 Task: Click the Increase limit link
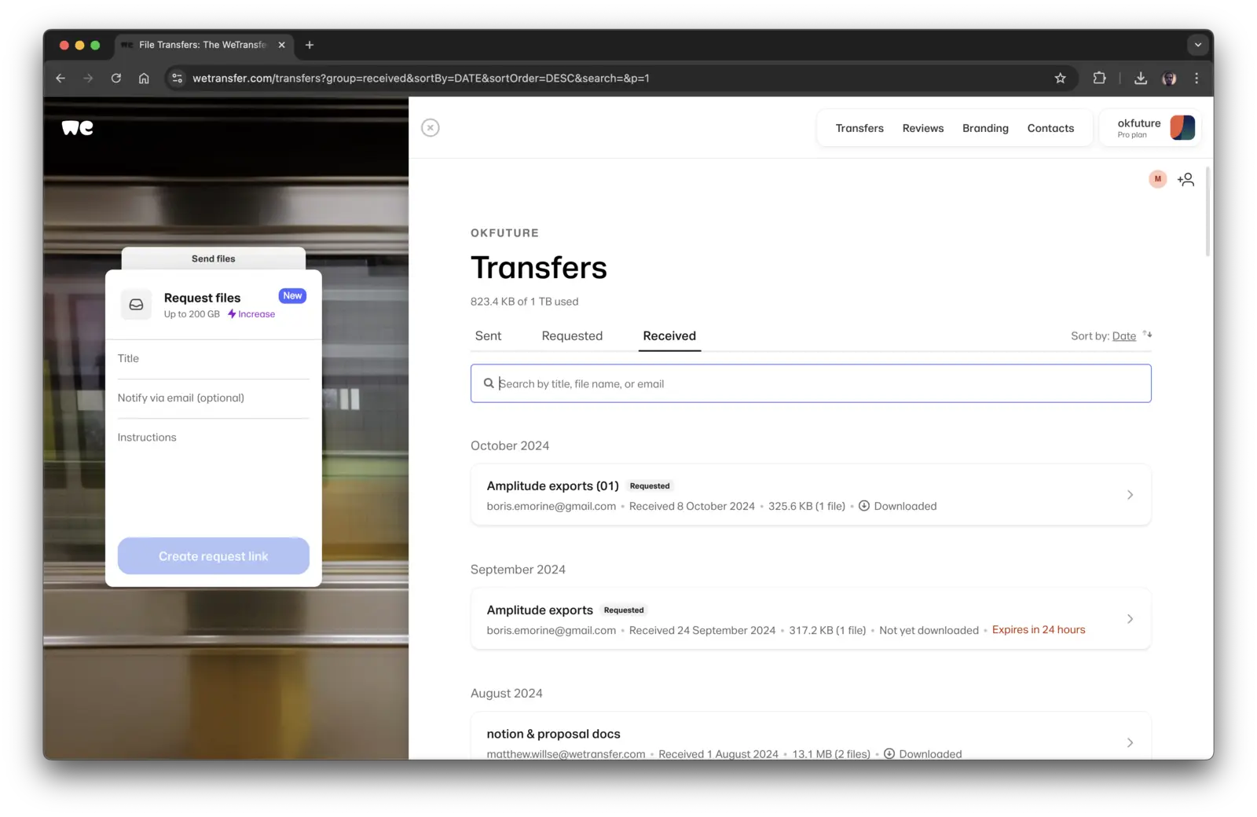coord(251,314)
